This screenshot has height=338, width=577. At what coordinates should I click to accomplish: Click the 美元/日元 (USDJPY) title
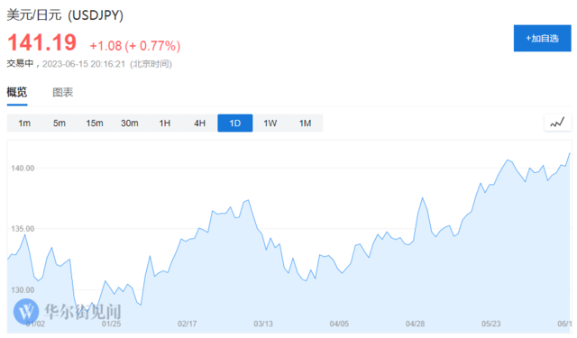65,15
